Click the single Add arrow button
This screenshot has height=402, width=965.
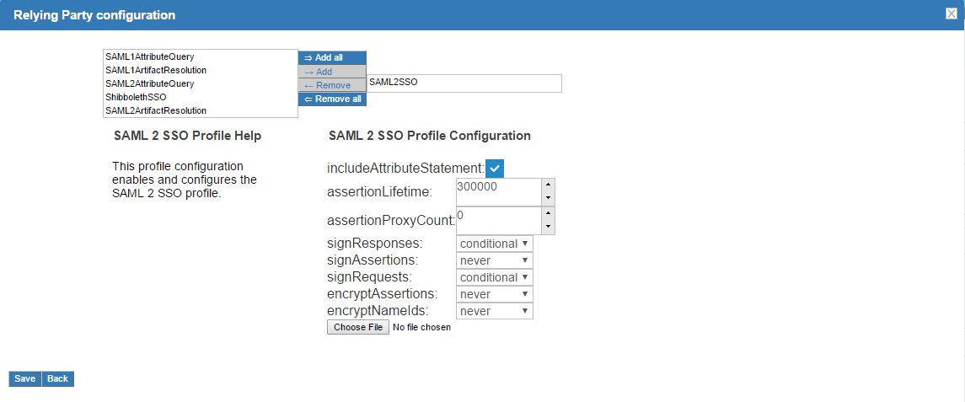pos(332,72)
